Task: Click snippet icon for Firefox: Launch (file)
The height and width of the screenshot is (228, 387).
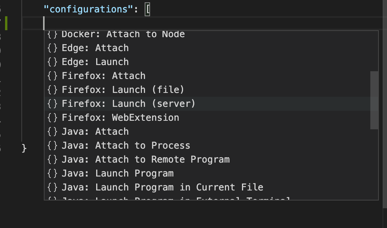Action: [52, 90]
